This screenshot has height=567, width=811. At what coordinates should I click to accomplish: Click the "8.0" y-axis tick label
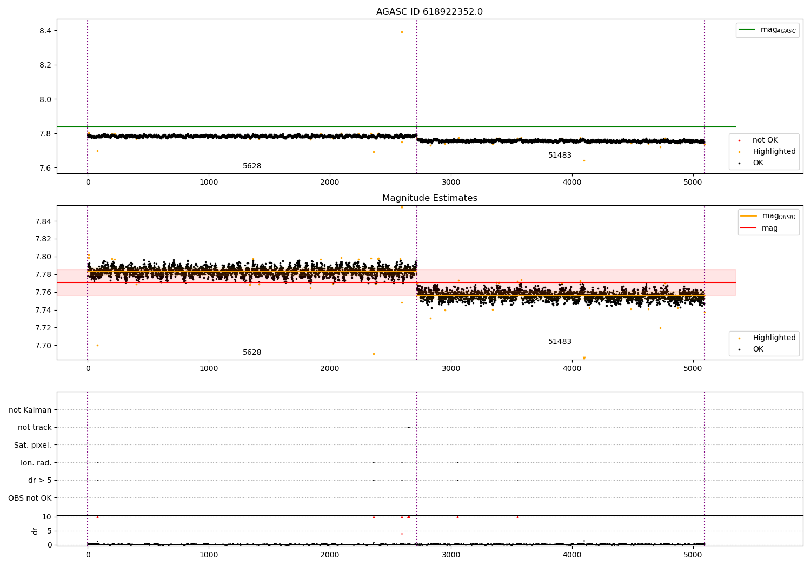[x=45, y=99]
